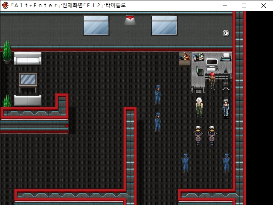Click the upper blue guard in the corridor
The image size is (273, 205).
157,95
